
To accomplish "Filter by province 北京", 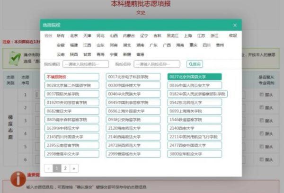I will (x=74, y=35).
